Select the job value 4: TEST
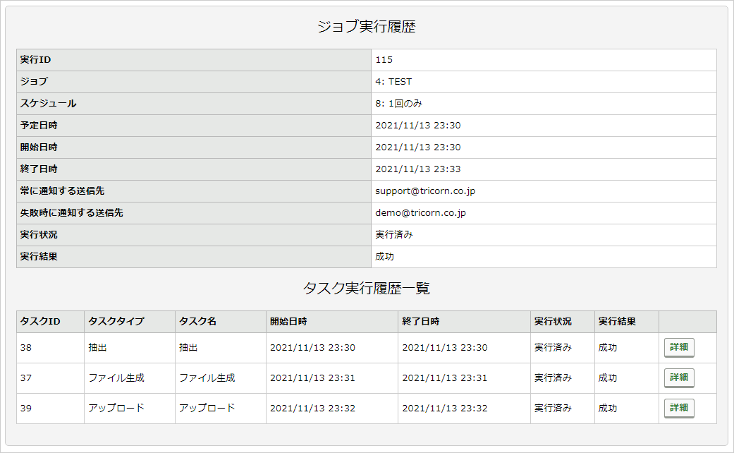Viewport: 734px width, 453px height. (393, 82)
